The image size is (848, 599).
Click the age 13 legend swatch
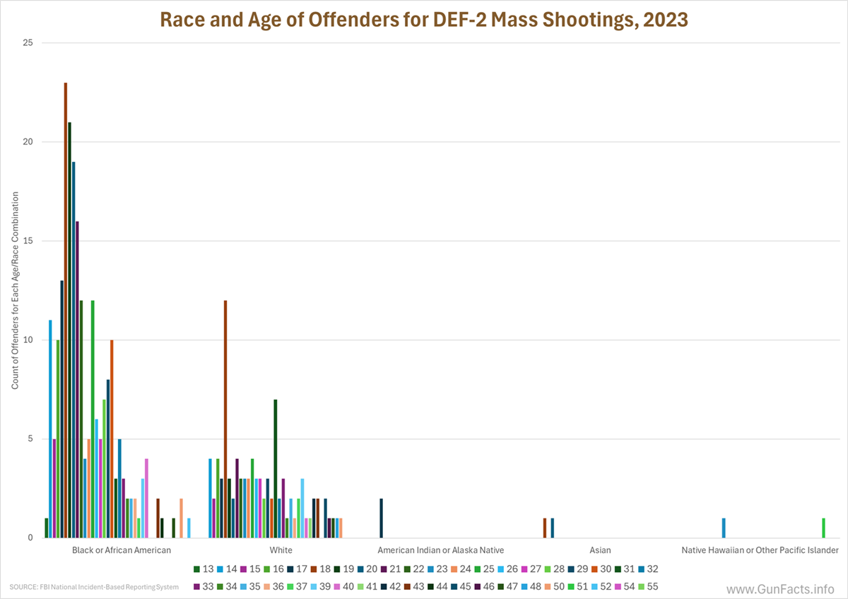pyautogui.click(x=196, y=569)
